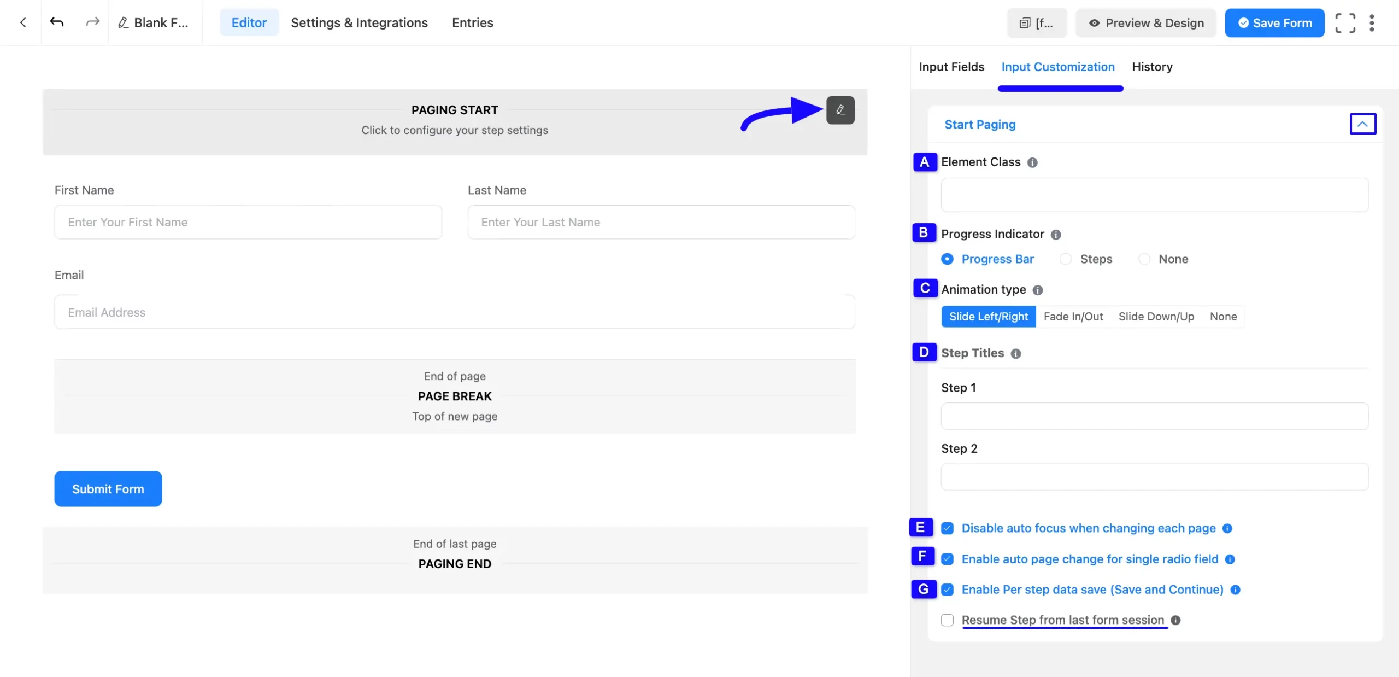The width and height of the screenshot is (1399, 677).
Task: Click the Start Paging heading
Action: click(x=980, y=125)
